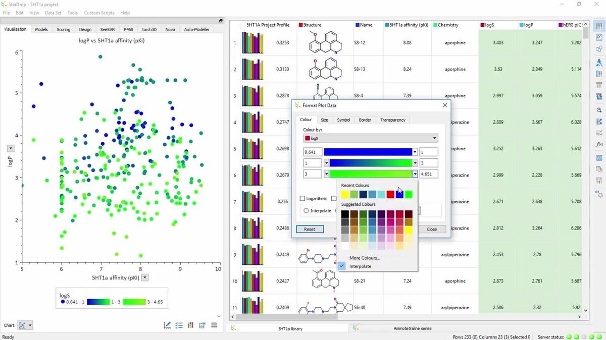
Task: Click the add new chart icon
Action: point(202,325)
